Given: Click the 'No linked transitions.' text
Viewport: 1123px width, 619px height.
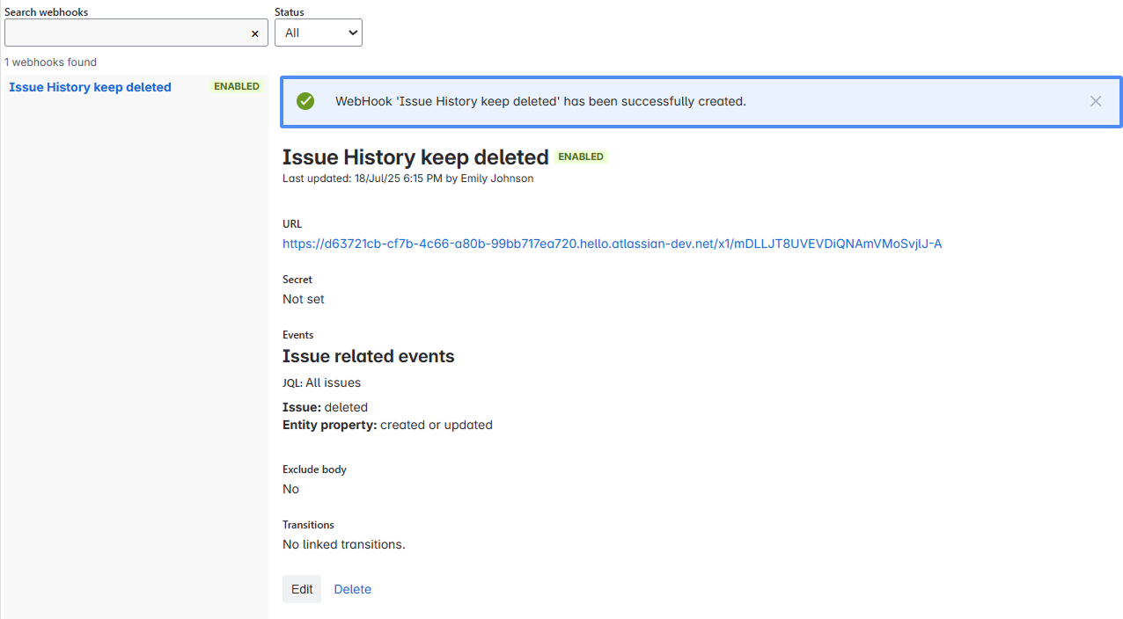Looking at the screenshot, I should pyautogui.click(x=343, y=544).
